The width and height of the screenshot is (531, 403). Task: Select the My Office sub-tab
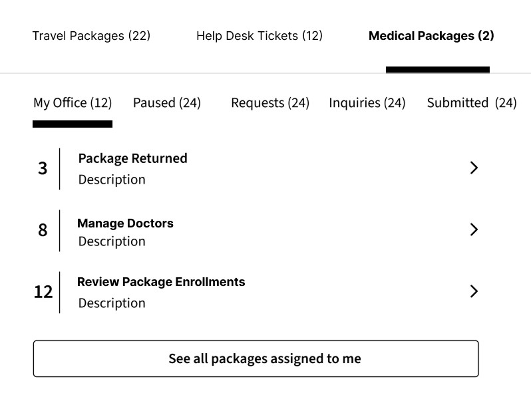point(73,103)
